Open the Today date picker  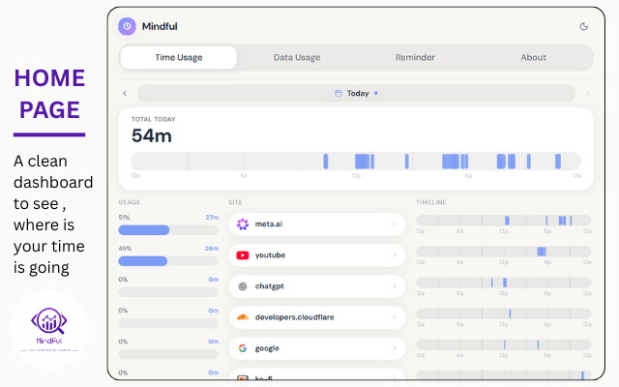point(356,93)
